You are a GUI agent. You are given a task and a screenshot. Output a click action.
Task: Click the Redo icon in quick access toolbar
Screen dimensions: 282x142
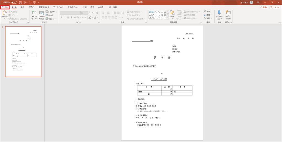point(30,2)
